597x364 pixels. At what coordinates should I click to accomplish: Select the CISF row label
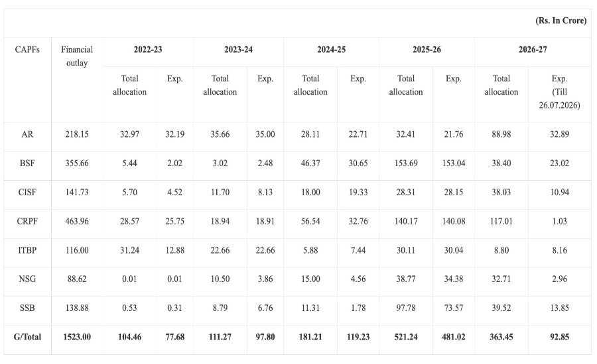pos(27,193)
